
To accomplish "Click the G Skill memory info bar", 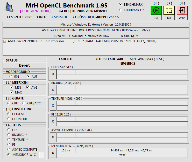I will (96, 36).
